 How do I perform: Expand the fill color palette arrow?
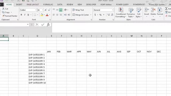coord(44,15)
